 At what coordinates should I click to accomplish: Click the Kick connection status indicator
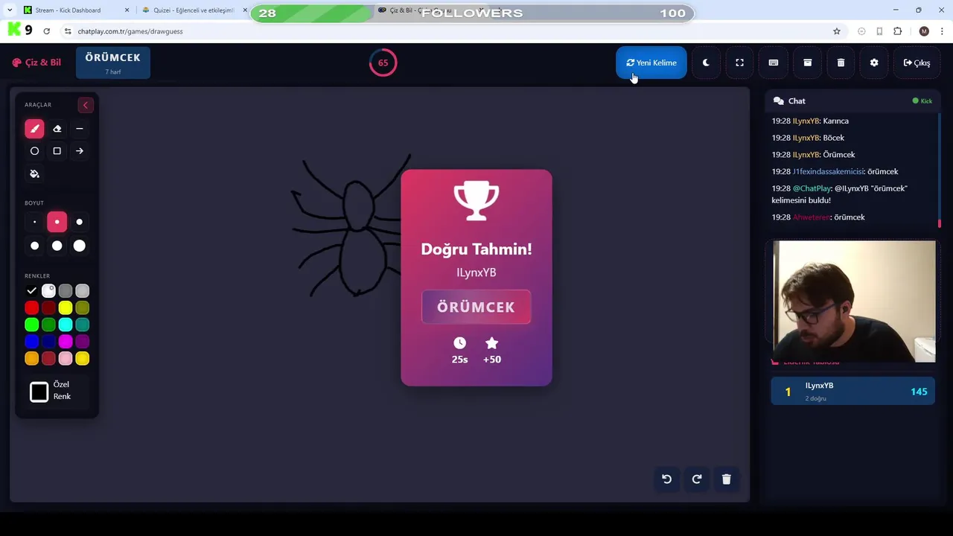pyautogui.click(x=922, y=100)
